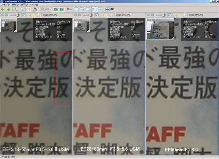Select the zoom in magnifier tool

[16, 9]
